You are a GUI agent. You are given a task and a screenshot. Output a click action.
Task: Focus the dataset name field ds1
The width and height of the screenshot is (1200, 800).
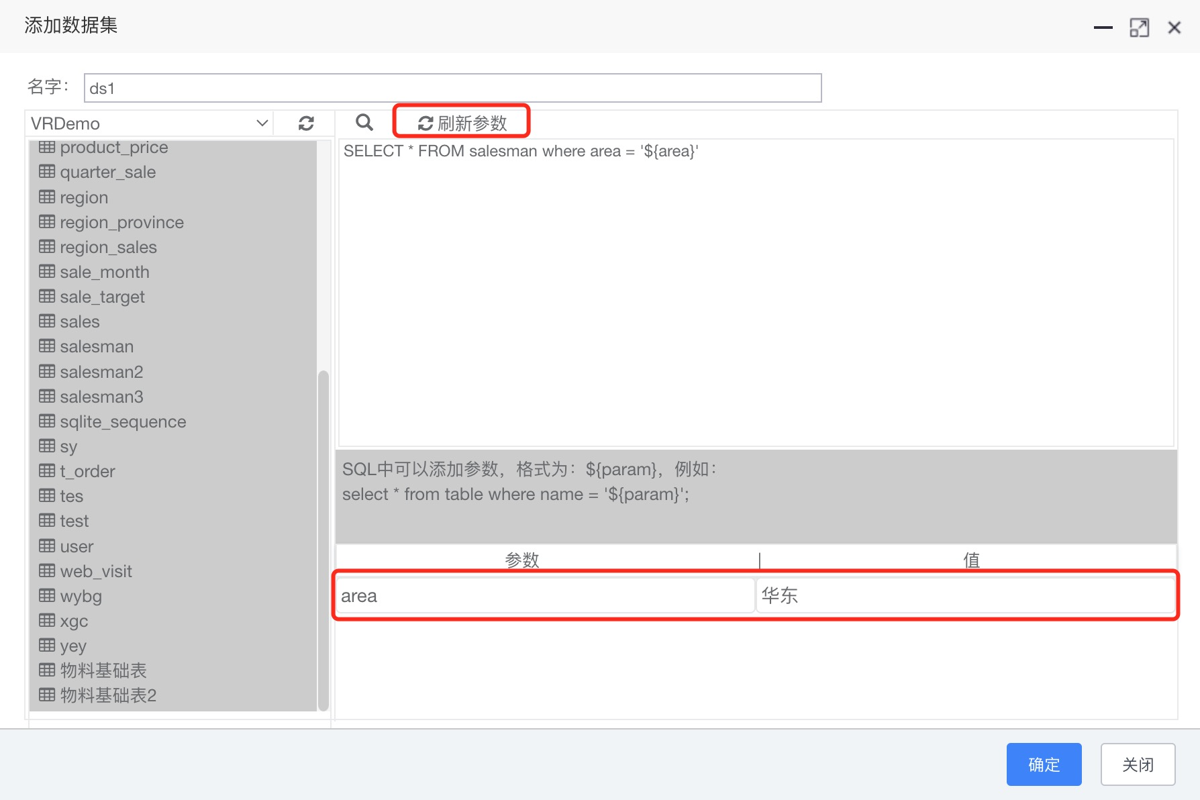(452, 88)
